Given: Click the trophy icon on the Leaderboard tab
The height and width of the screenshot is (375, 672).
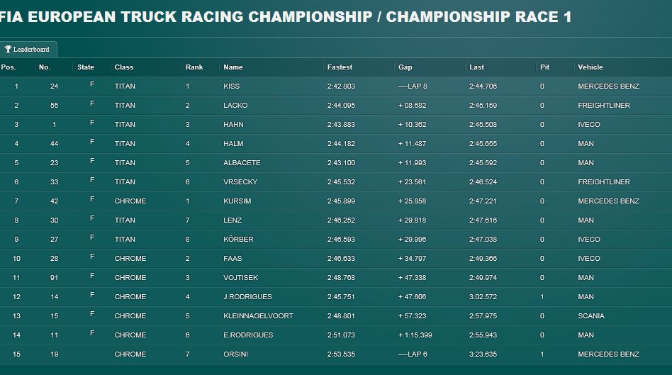Looking at the screenshot, I should (8, 50).
